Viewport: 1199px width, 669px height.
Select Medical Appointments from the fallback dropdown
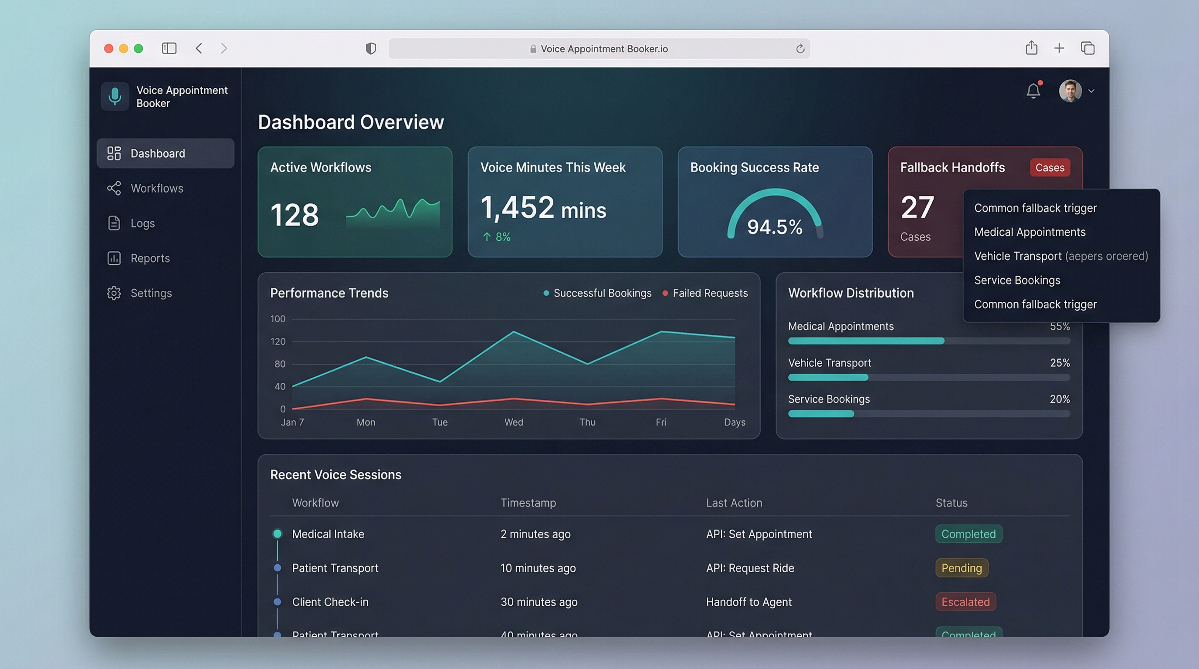pyautogui.click(x=1030, y=232)
